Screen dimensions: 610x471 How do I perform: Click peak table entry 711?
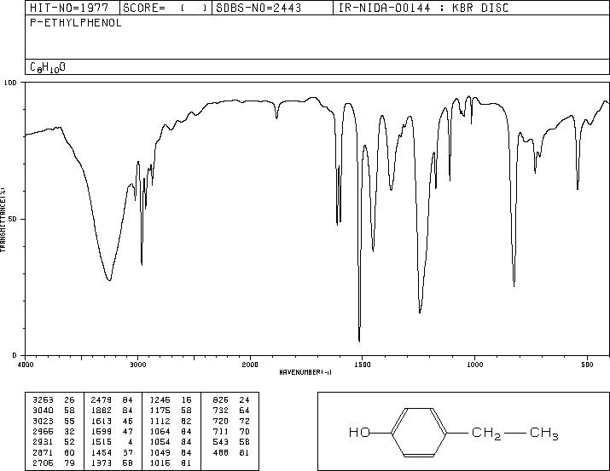tap(221, 431)
